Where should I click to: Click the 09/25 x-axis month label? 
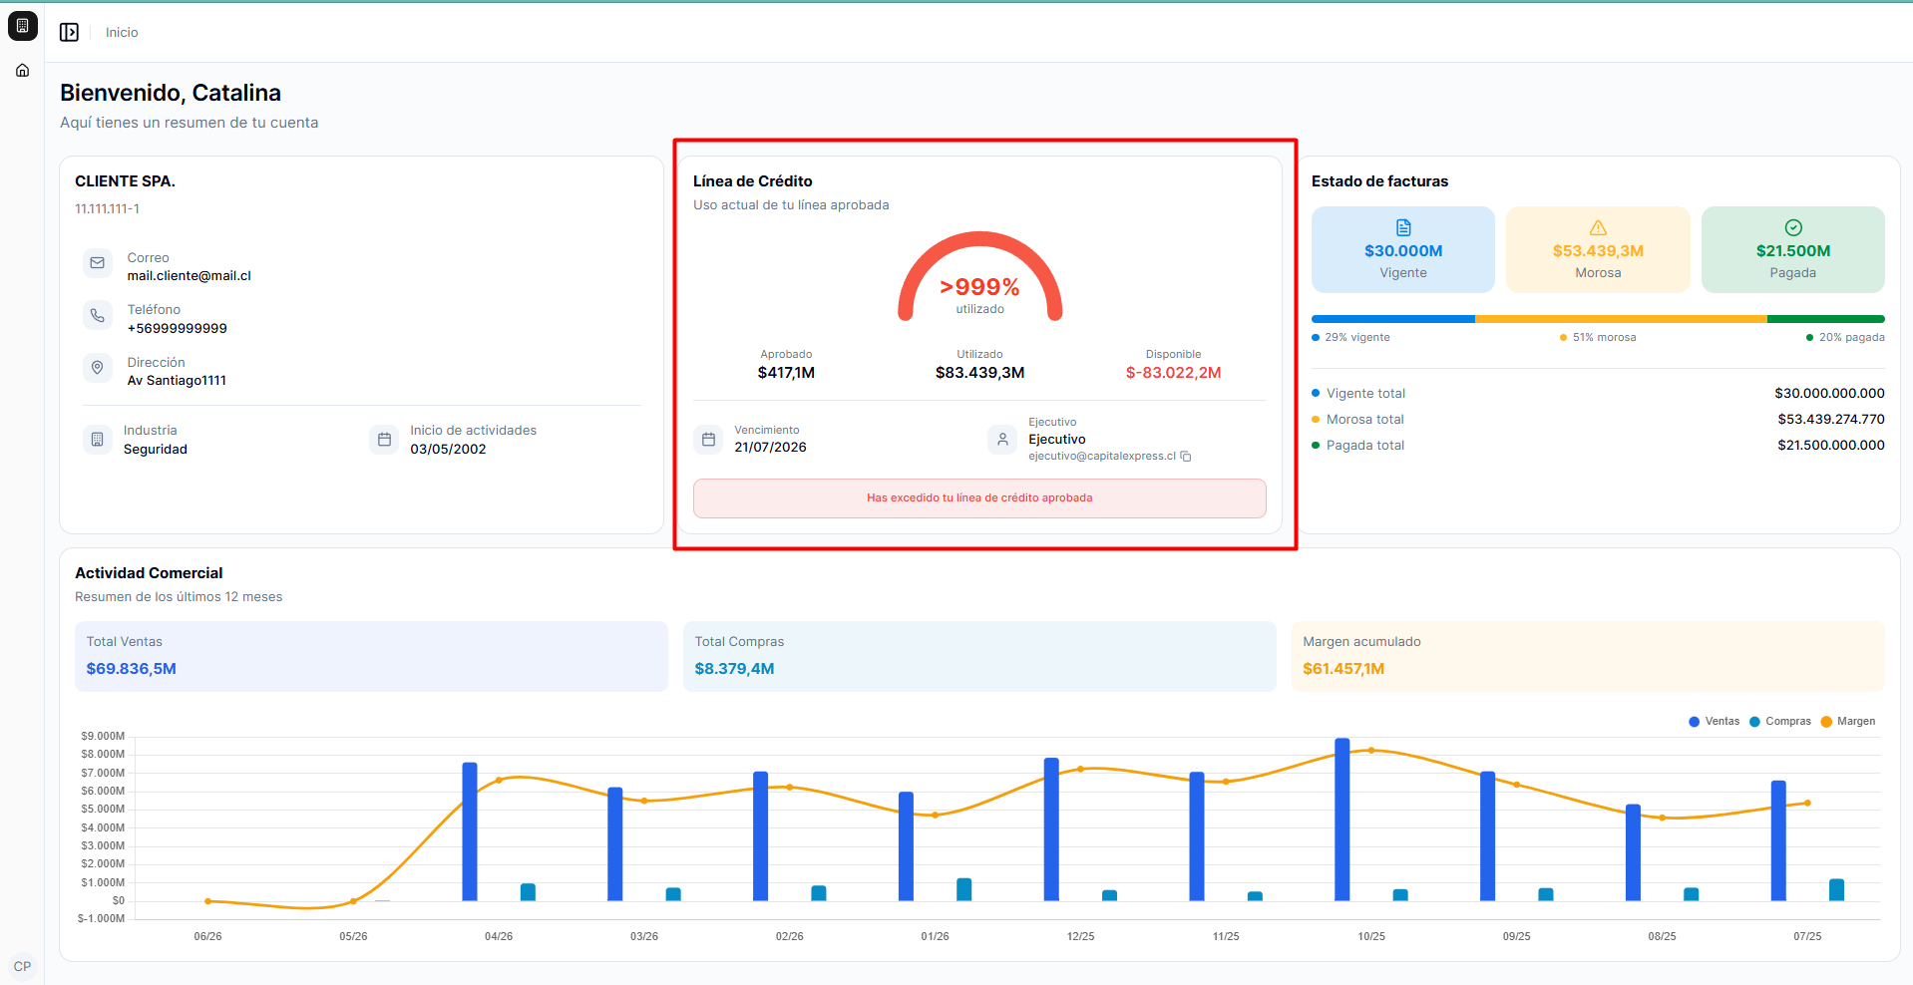point(1516,937)
